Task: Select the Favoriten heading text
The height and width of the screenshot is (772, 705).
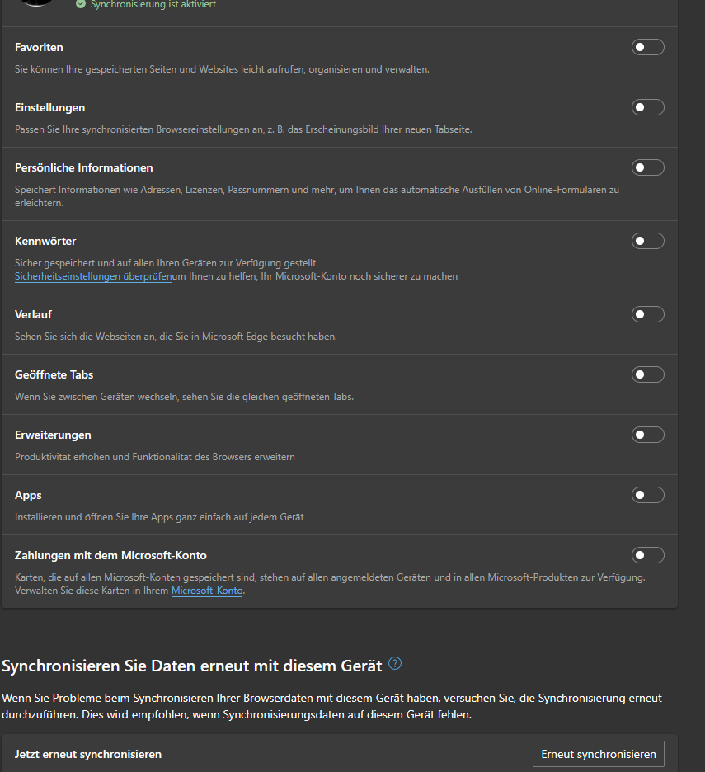Action: [x=39, y=47]
